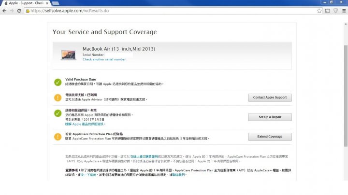Close the Apple Support tab
The height and width of the screenshot is (195, 348).
coord(47,3)
